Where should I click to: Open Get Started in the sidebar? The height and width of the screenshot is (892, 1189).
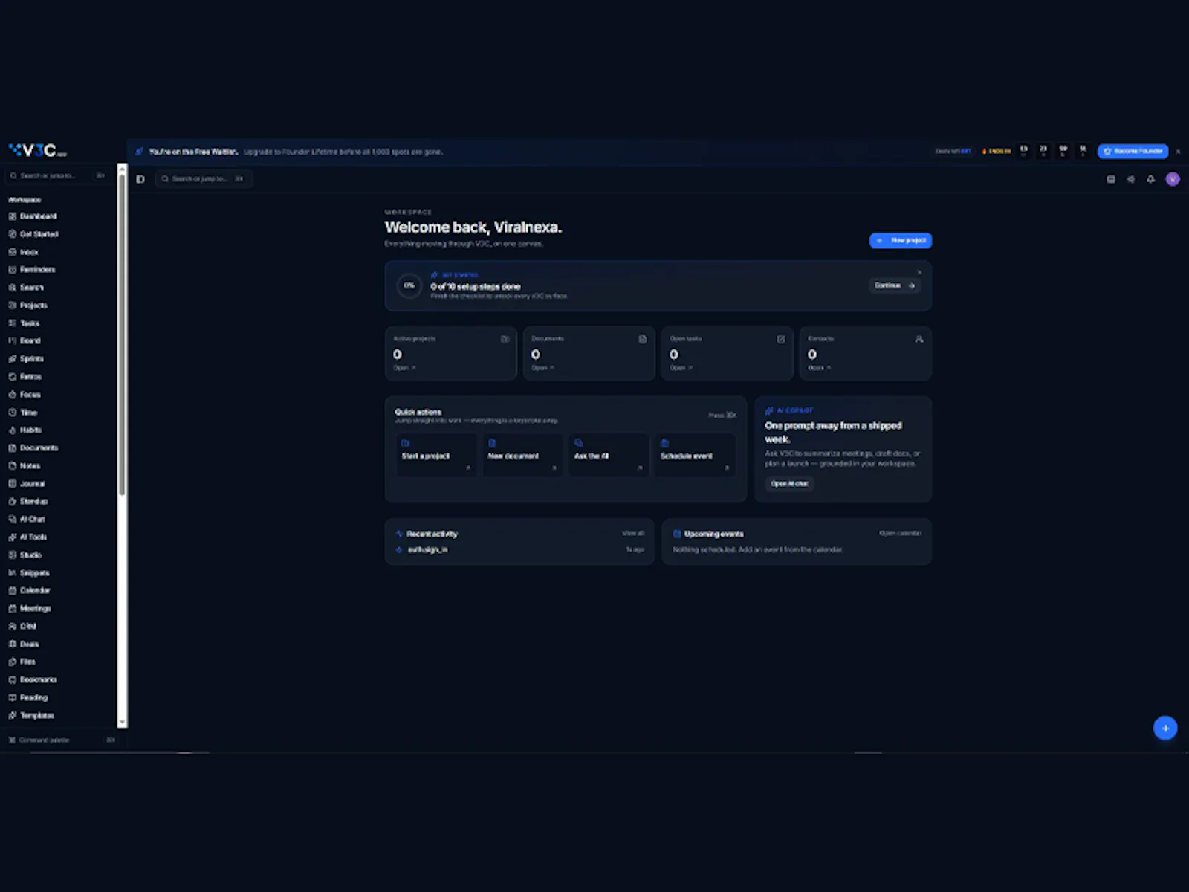[33, 234]
